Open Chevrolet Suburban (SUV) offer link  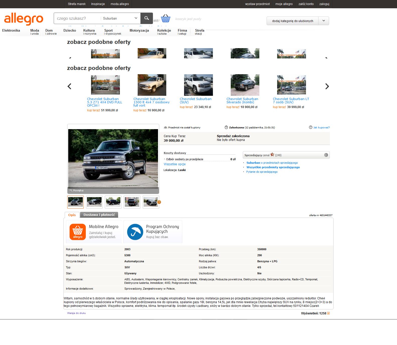tap(196, 101)
